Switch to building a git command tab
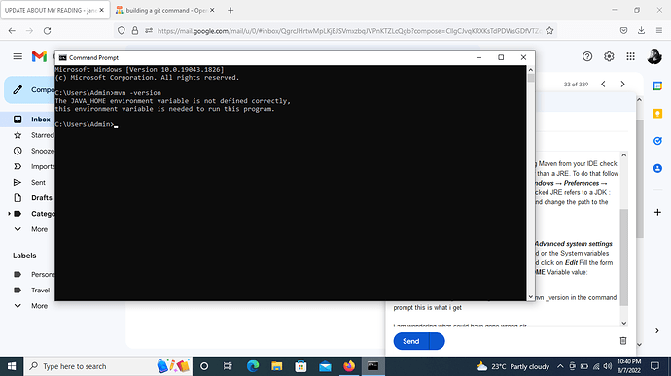671x376 pixels. 164,10
